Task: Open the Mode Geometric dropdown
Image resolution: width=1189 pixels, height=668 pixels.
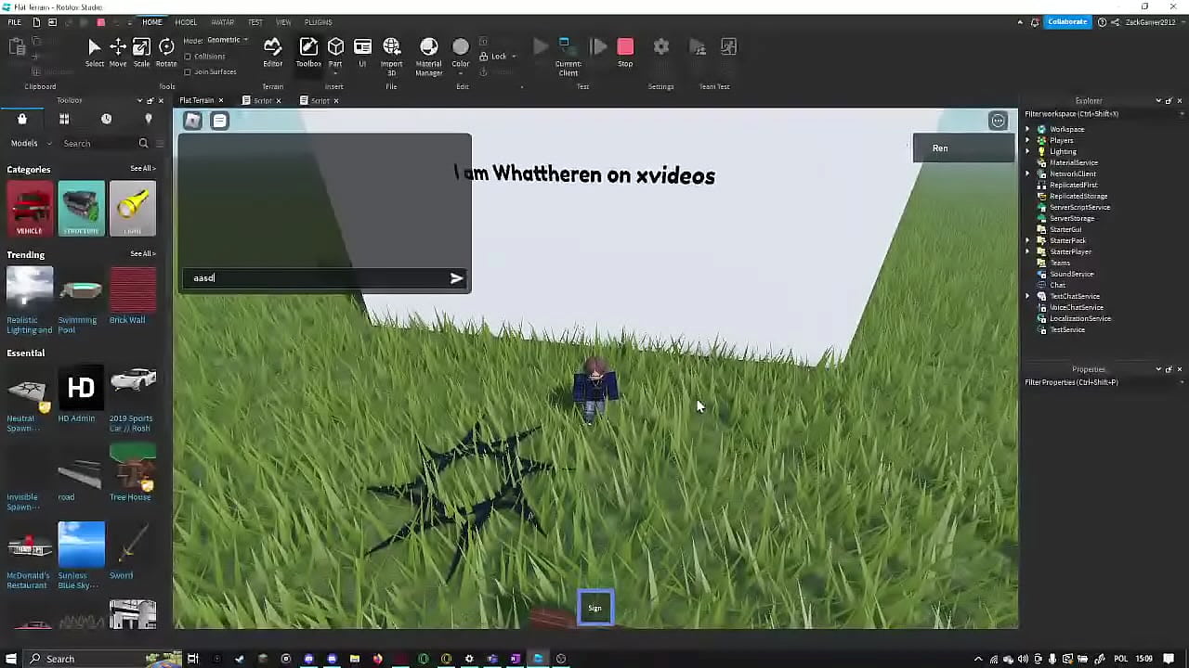Action: [227, 40]
